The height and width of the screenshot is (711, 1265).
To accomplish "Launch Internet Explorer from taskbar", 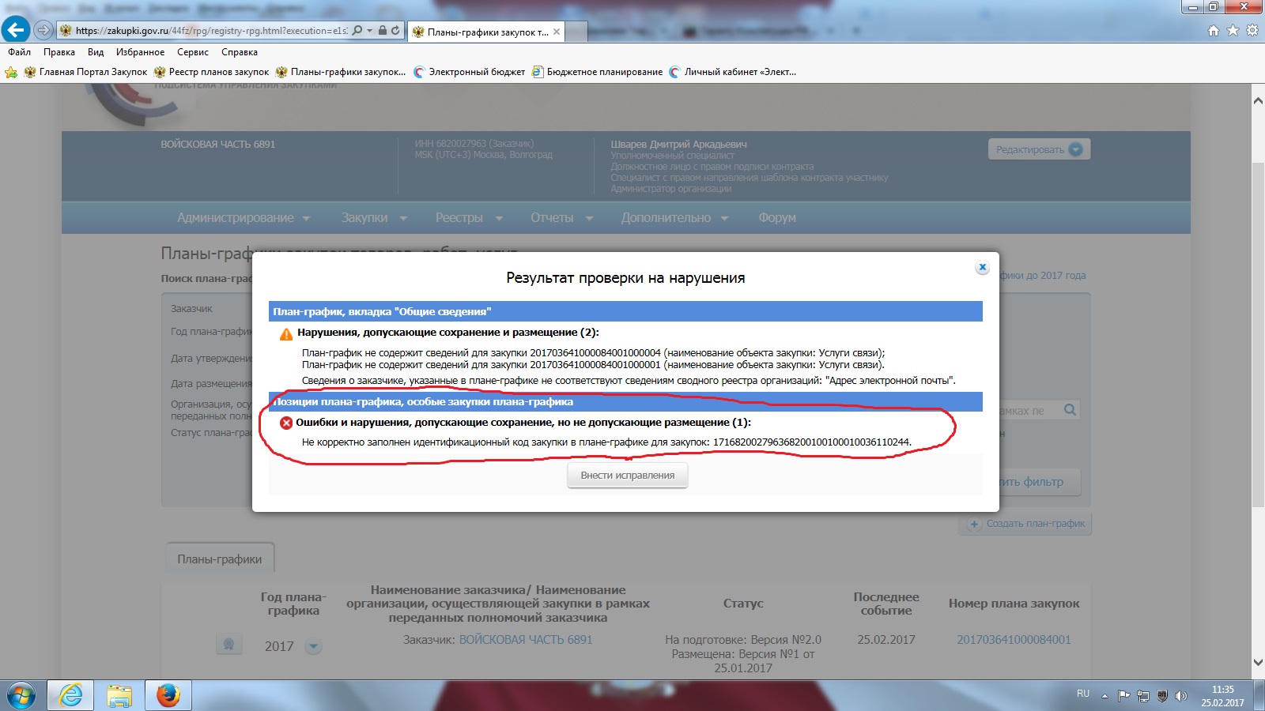I will pos(70,695).
